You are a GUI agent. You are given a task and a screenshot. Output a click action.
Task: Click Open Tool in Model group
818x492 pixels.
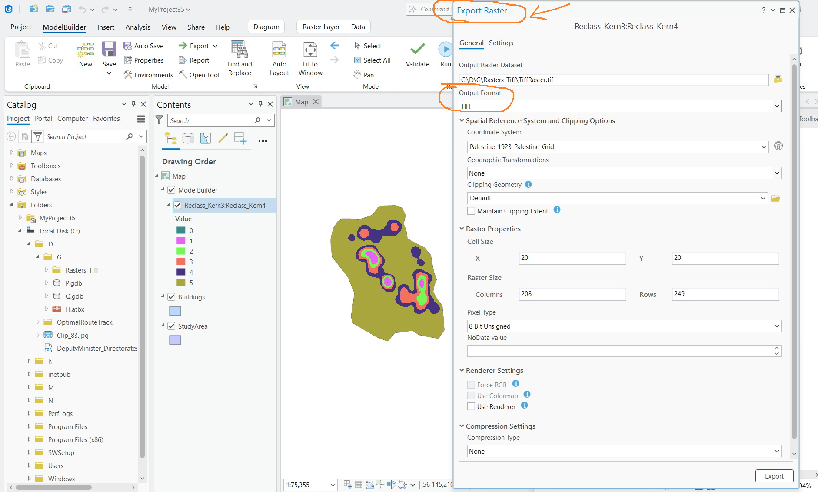(199, 75)
